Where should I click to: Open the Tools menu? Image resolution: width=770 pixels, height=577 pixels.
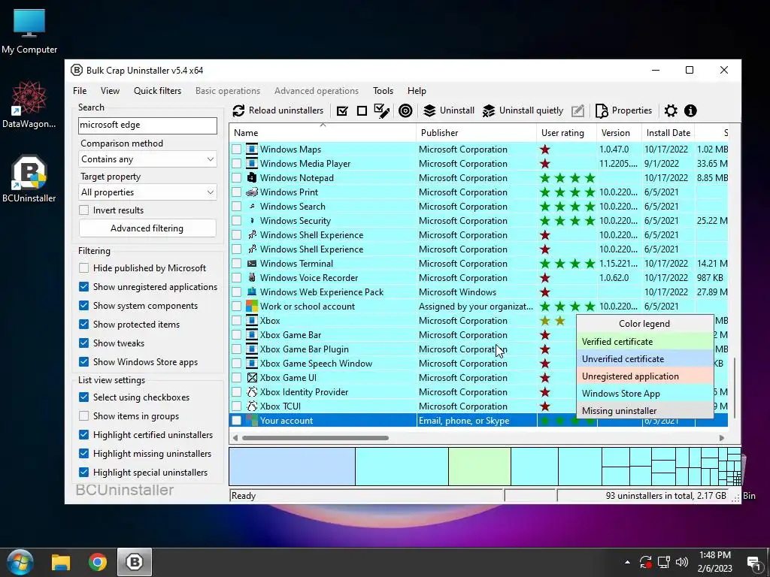(x=383, y=91)
